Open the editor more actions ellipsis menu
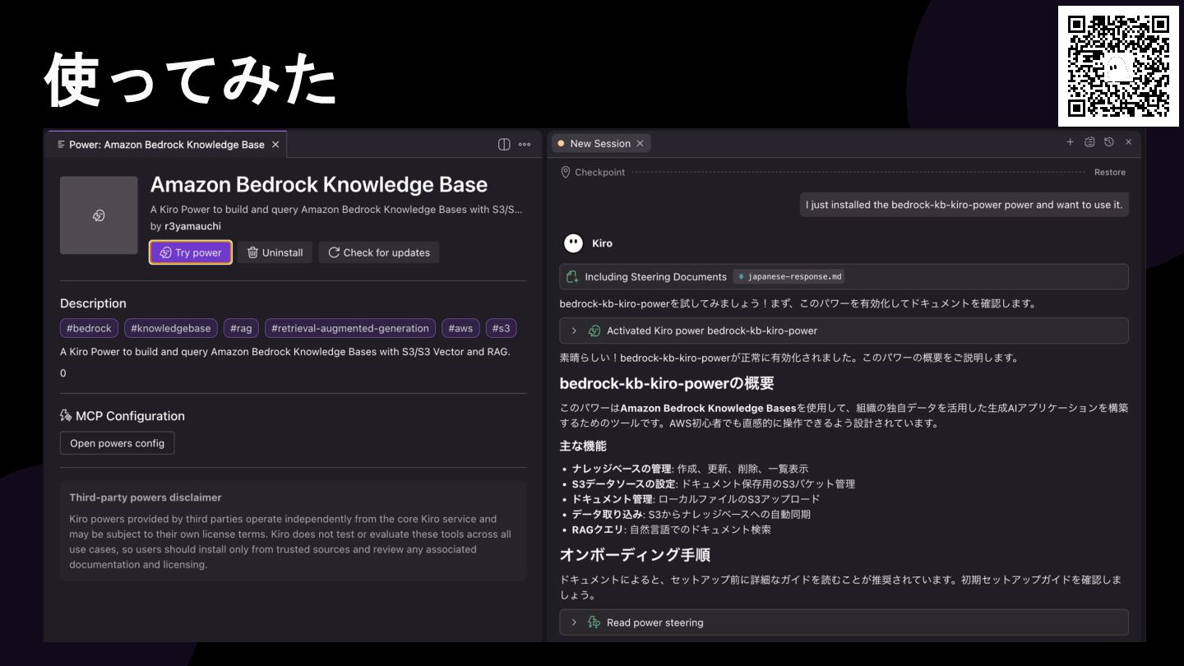1184x666 pixels. (x=525, y=145)
